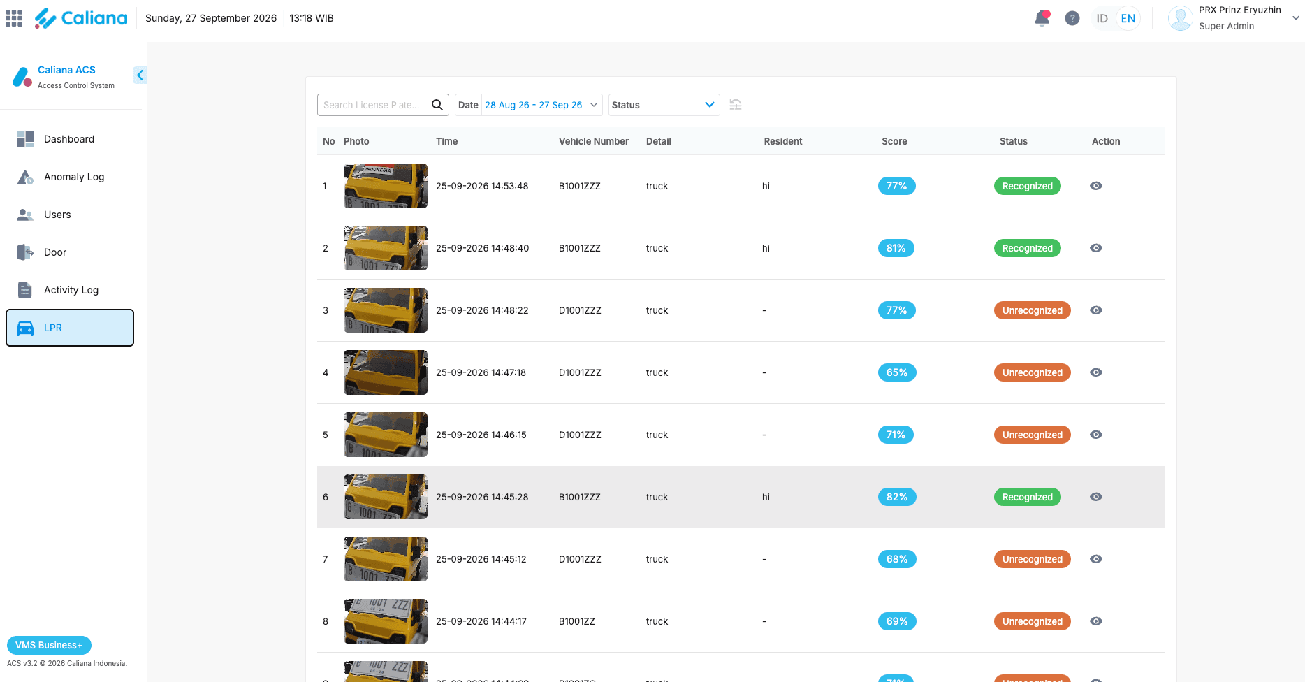Screen dimensions: 1305x682
Task: Expand the user account dropdown arrow
Action: tap(1296, 18)
